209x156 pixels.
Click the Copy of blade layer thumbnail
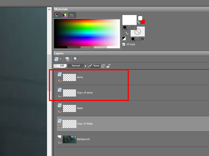coord(69,124)
